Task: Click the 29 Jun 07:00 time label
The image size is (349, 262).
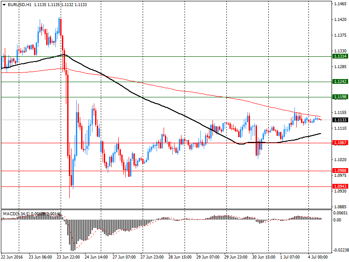Action: click(x=208, y=257)
